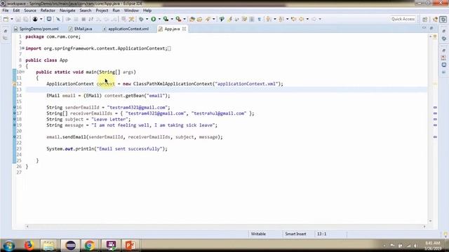Click the Open Perspective icon
The image size is (449, 252).
tap(425, 19)
